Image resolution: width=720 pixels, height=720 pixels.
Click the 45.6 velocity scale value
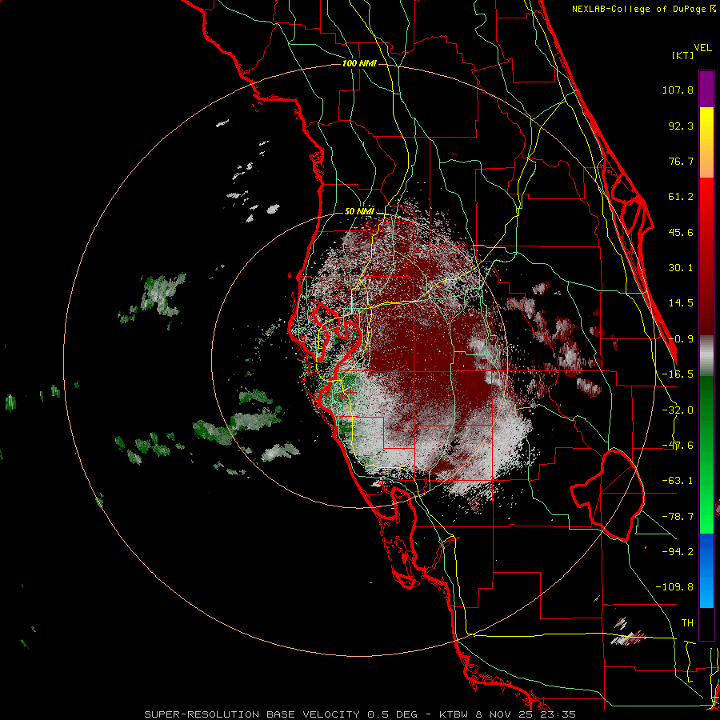[x=681, y=232]
